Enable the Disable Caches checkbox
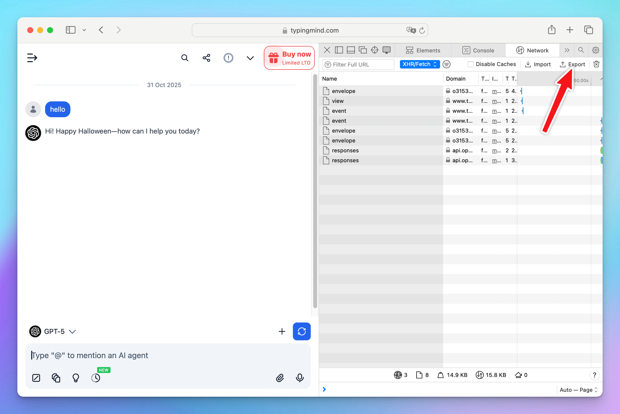 pos(470,64)
